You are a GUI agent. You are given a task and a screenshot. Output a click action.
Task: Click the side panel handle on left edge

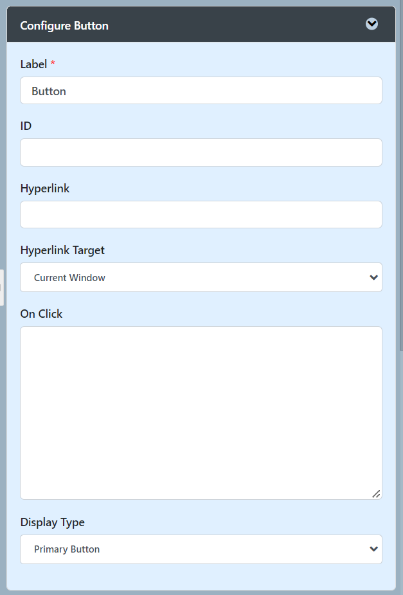[1, 288]
